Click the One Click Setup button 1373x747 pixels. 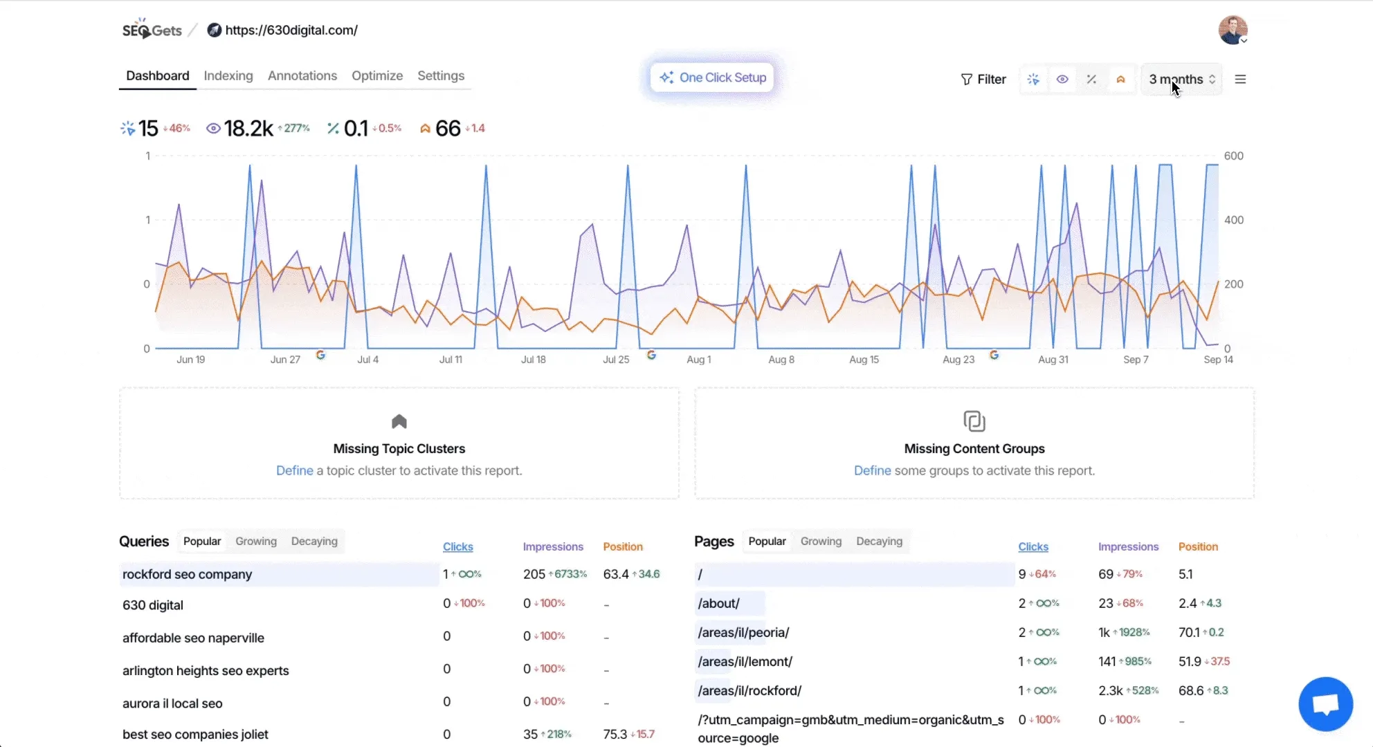(x=713, y=77)
